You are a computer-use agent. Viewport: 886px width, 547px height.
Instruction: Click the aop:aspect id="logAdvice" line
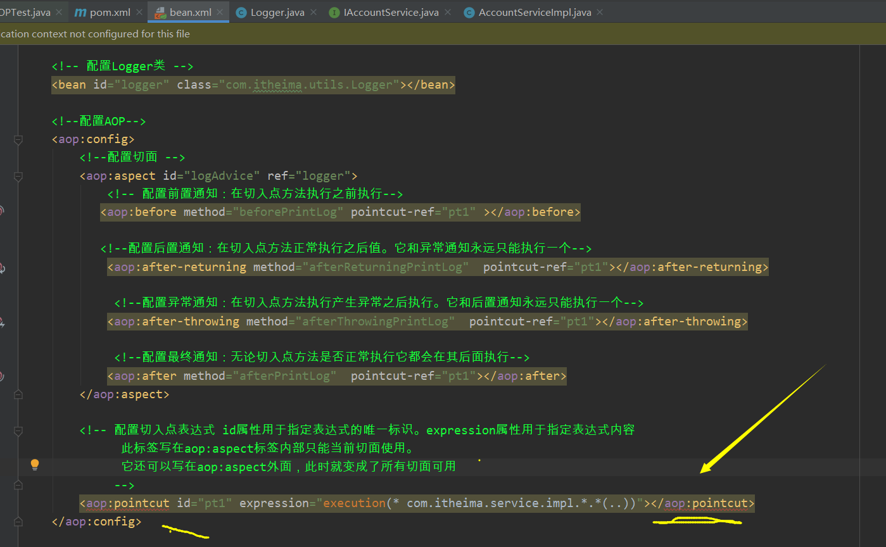point(218,175)
